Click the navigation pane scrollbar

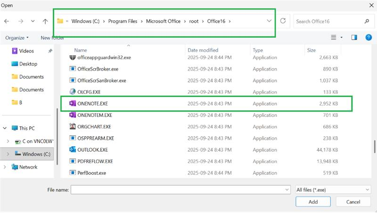57,137
